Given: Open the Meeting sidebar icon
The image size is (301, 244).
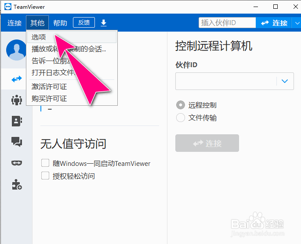Looking at the screenshot, I should point(17,100).
